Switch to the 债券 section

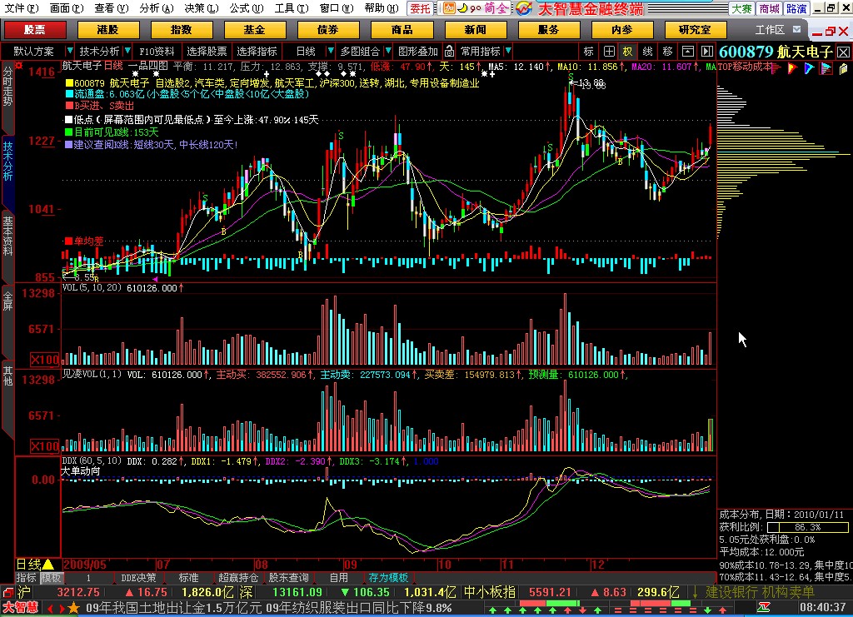click(x=328, y=30)
